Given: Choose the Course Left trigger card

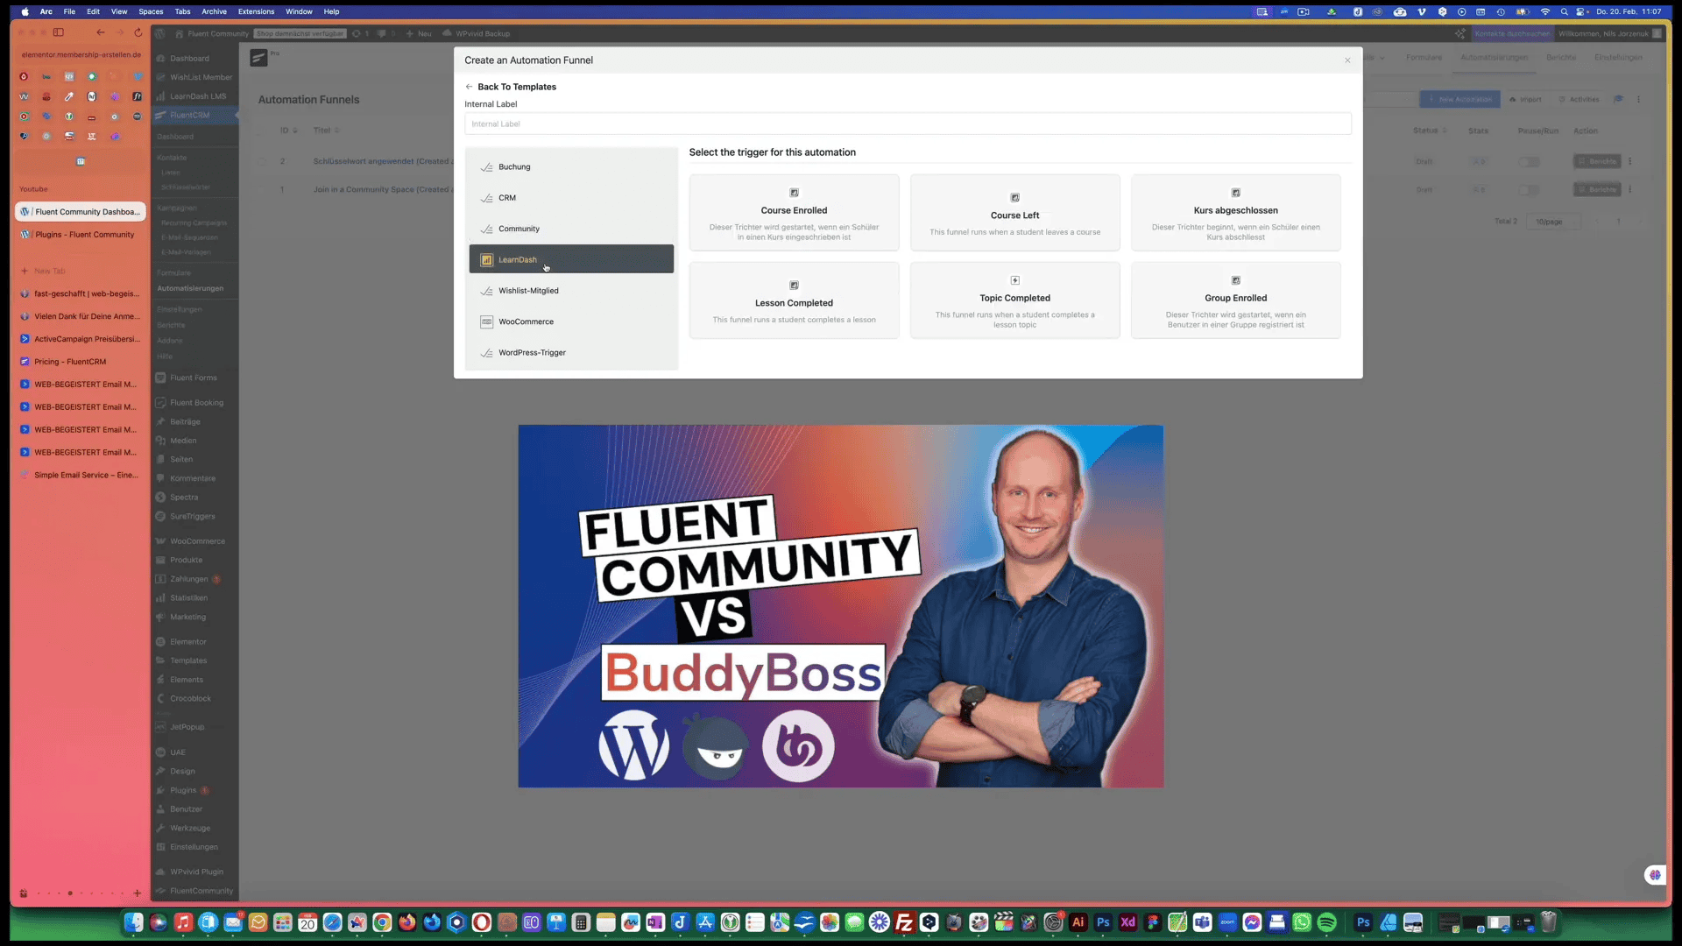Looking at the screenshot, I should coord(1014,213).
